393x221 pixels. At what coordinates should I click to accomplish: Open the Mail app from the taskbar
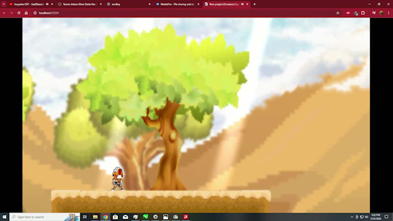click(125, 217)
